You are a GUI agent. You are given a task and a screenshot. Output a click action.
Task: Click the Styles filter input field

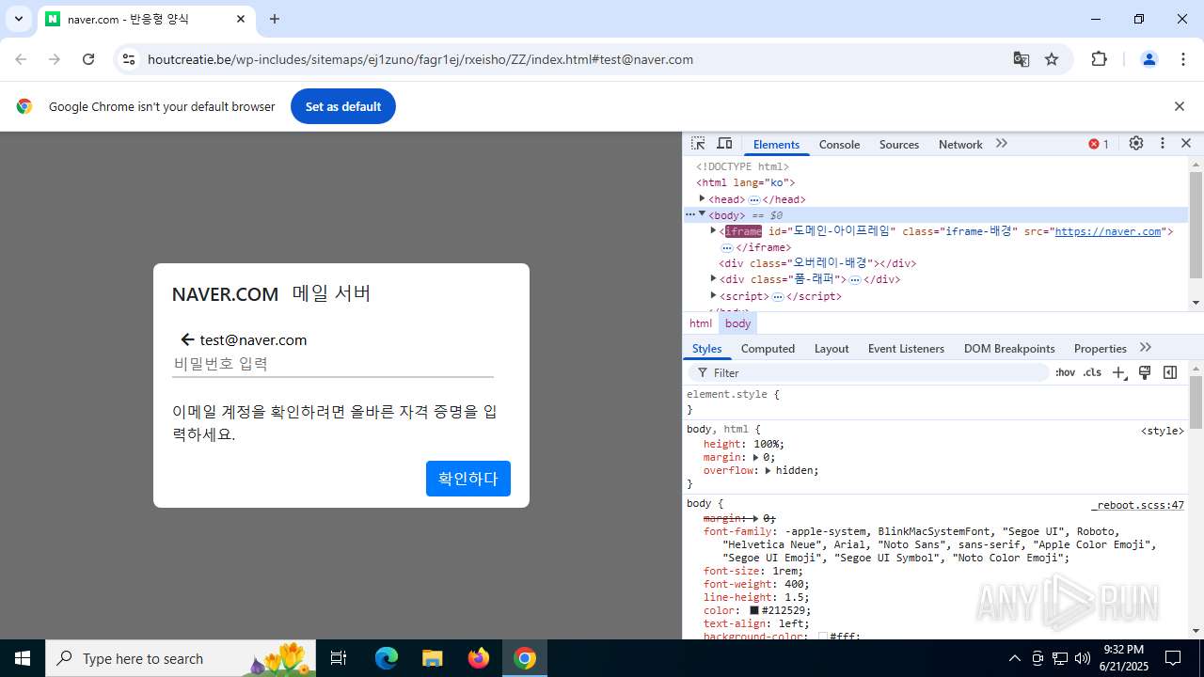tap(870, 373)
